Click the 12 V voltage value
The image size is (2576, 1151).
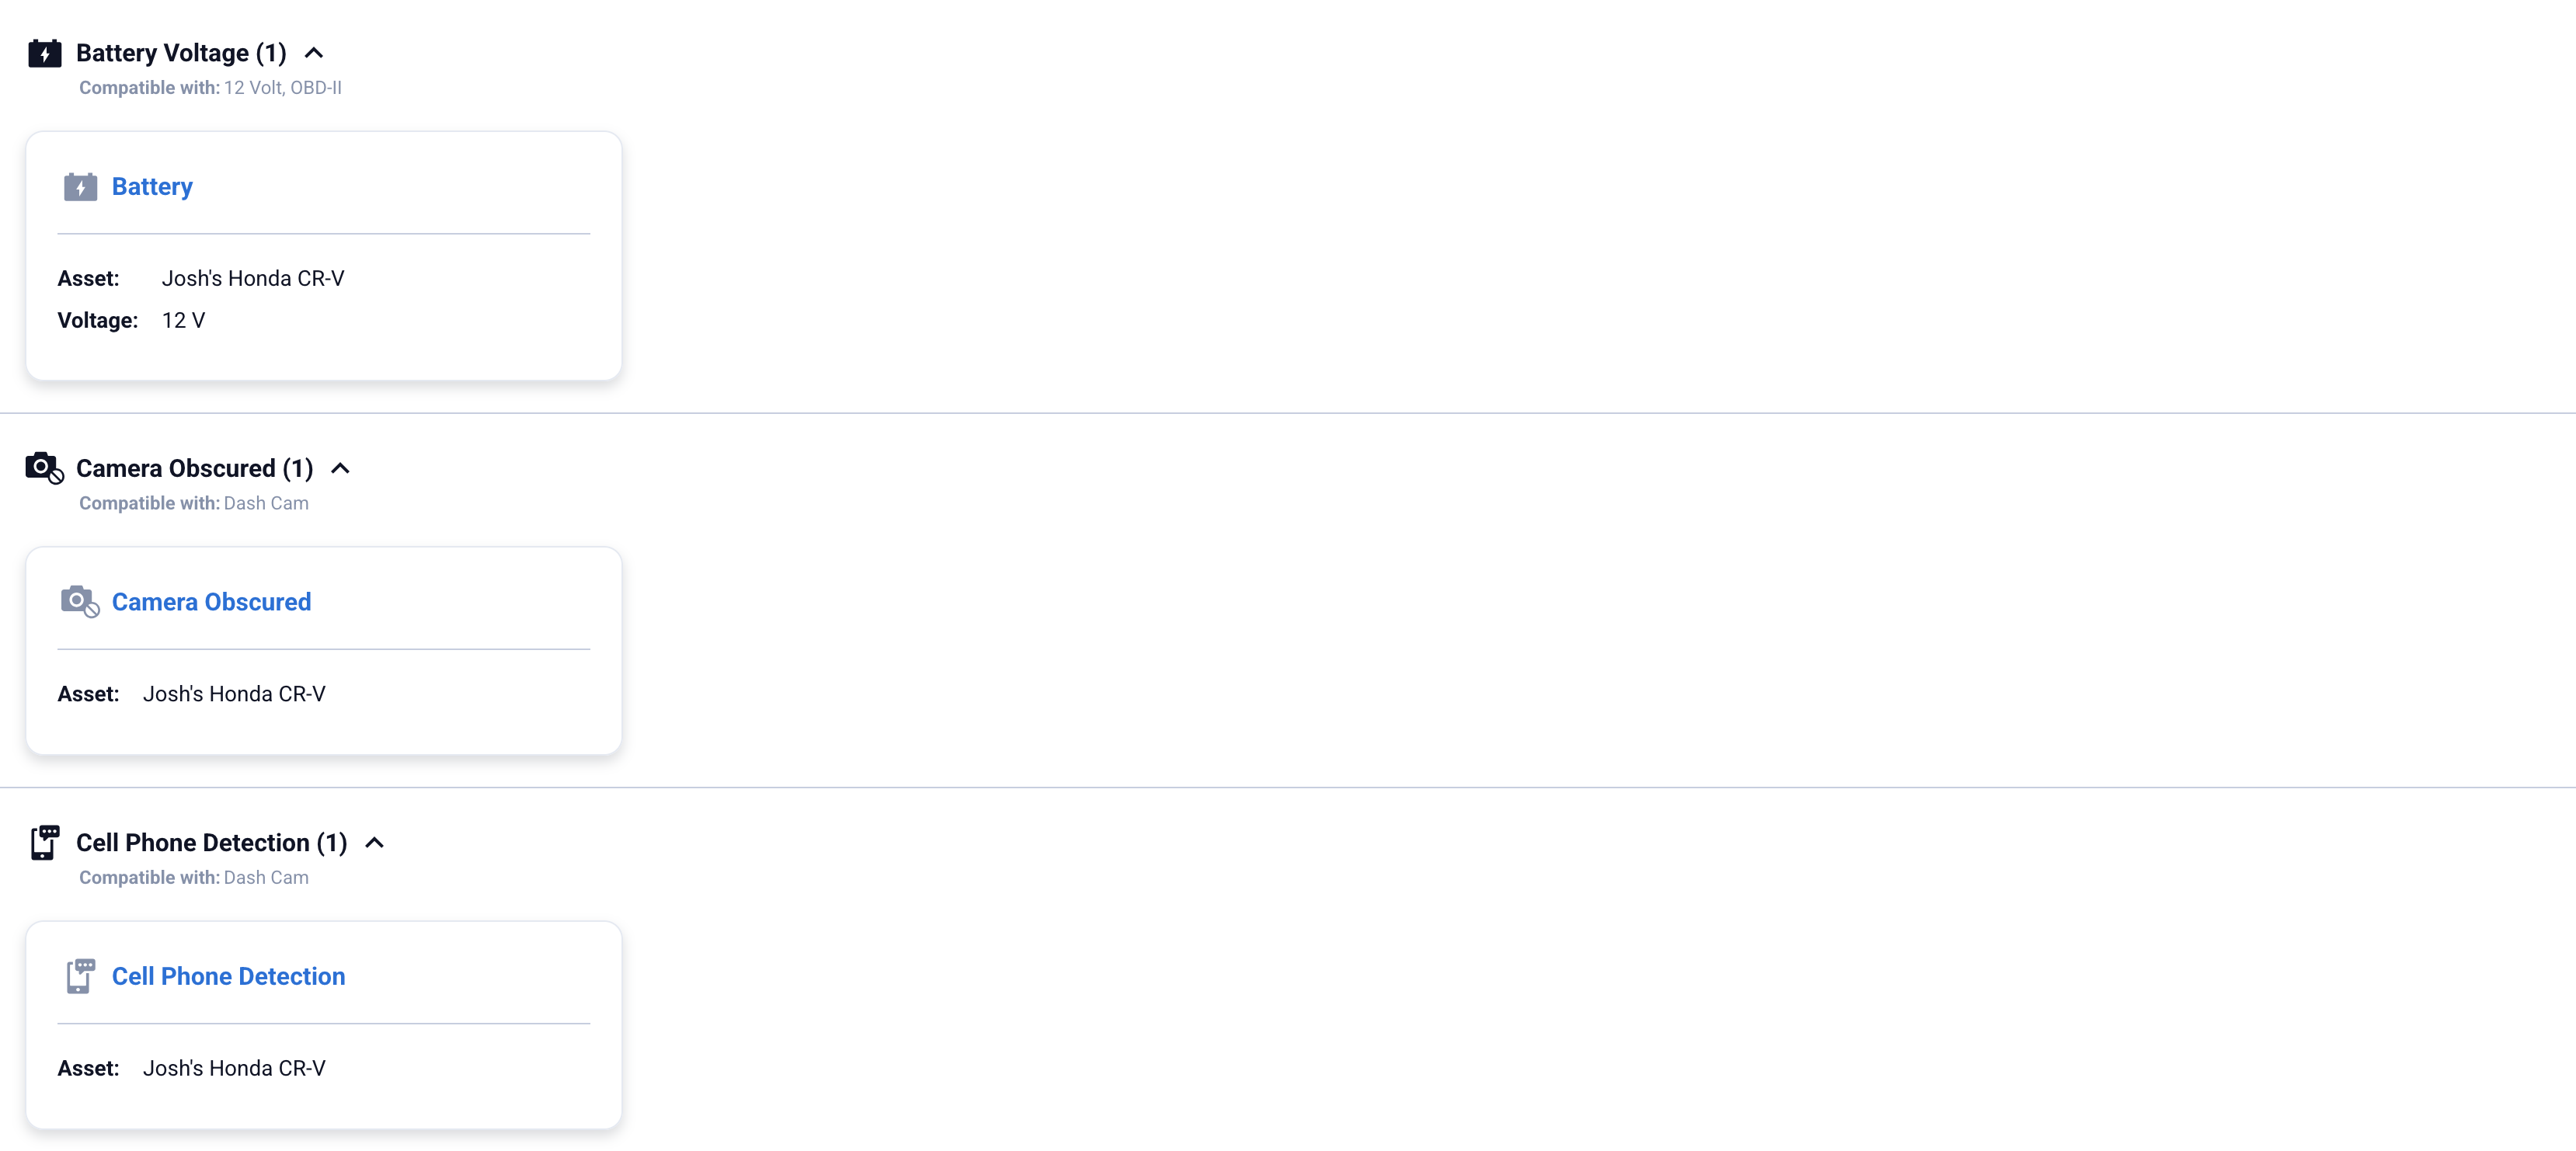[x=184, y=320]
